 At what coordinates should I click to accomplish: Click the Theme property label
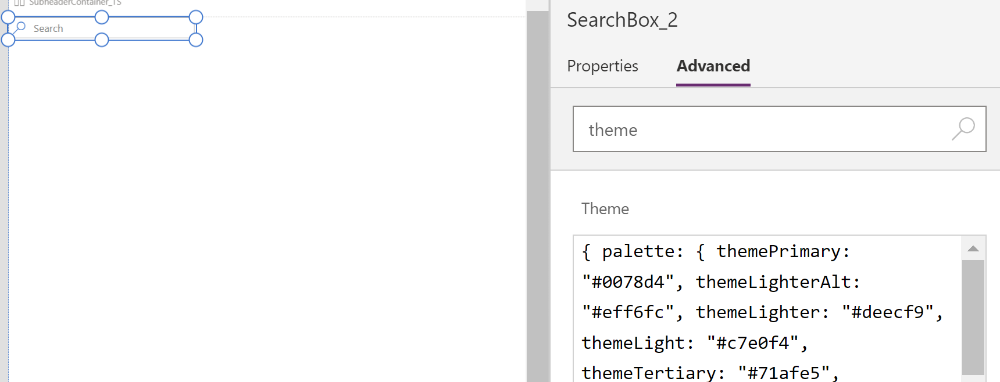point(605,208)
